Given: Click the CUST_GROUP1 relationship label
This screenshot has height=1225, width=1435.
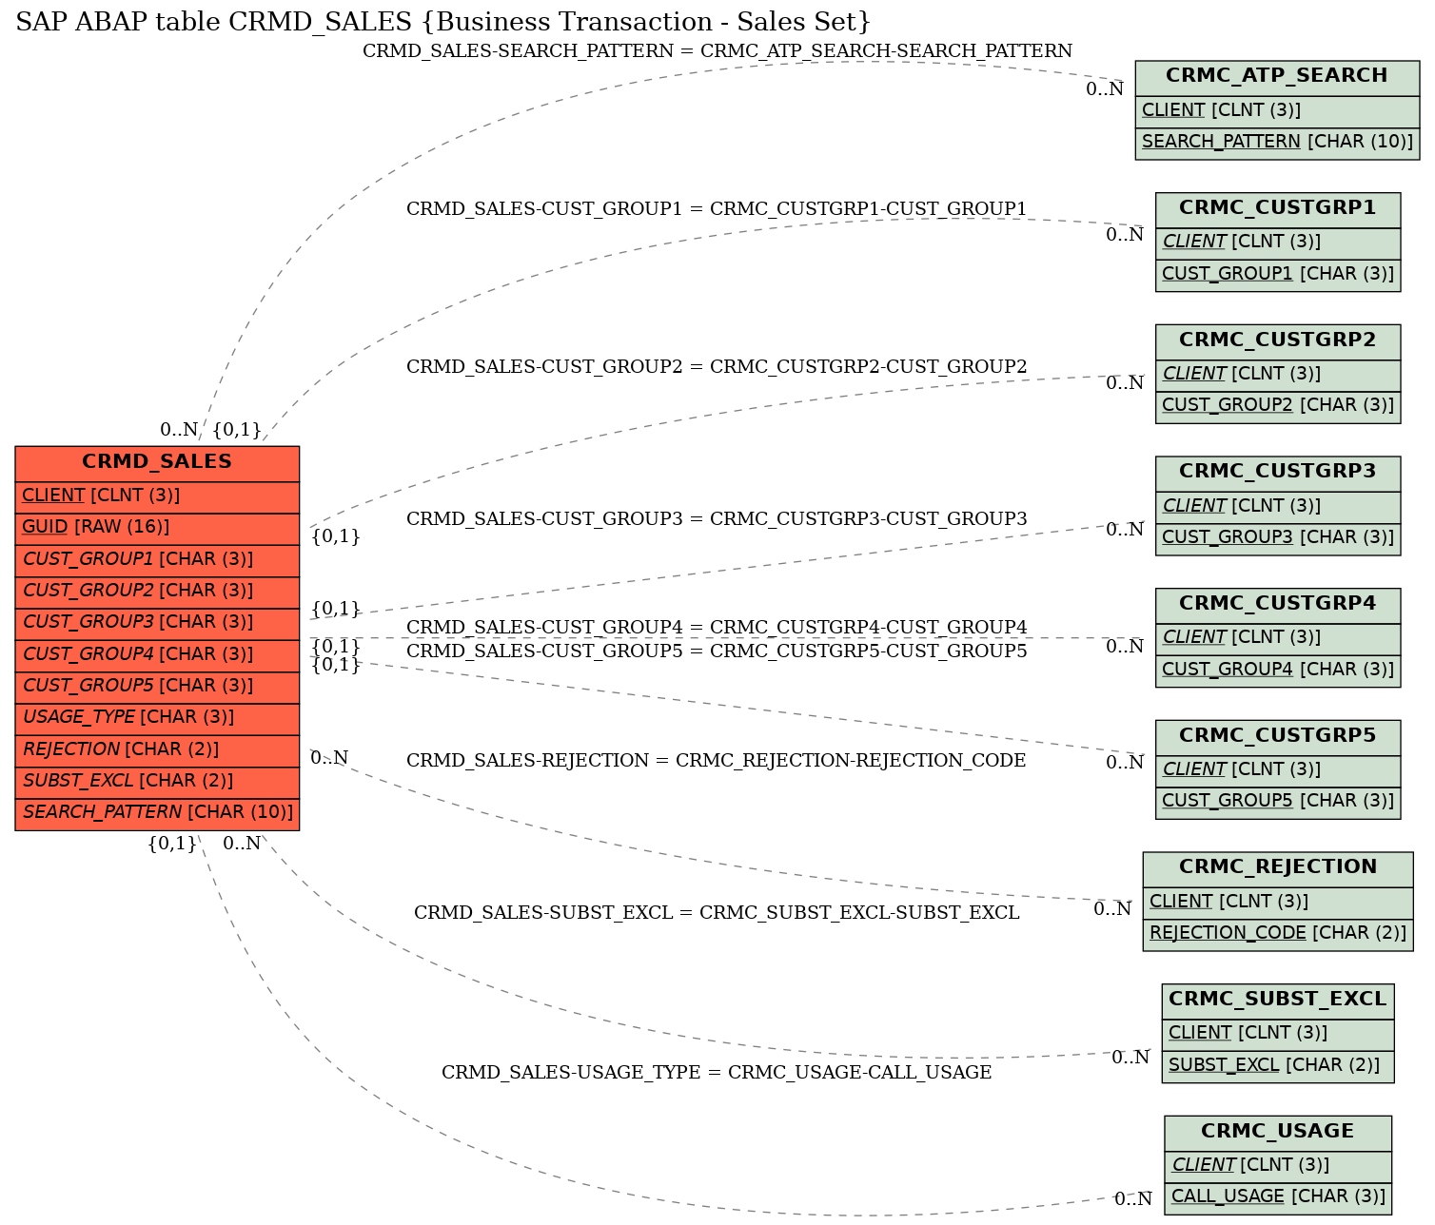Looking at the screenshot, I should pos(717,209).
